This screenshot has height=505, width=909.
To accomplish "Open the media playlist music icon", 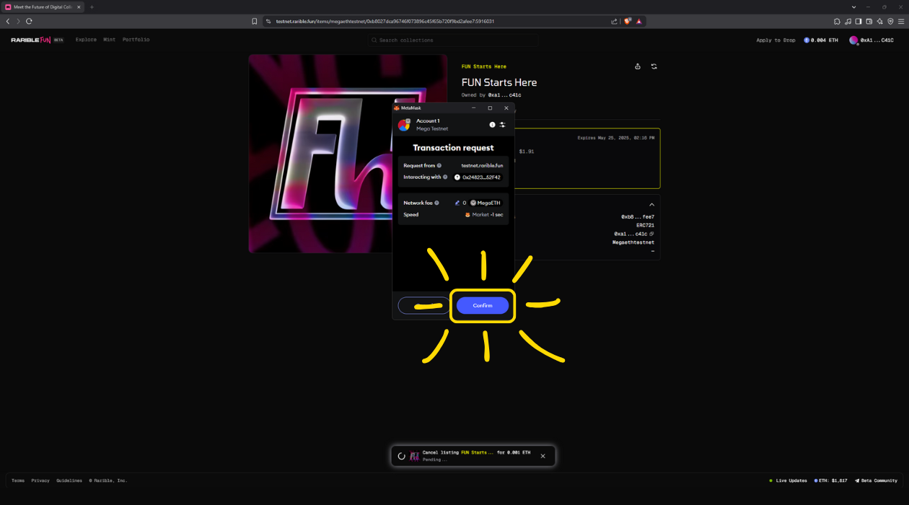I will click(848, 21).
